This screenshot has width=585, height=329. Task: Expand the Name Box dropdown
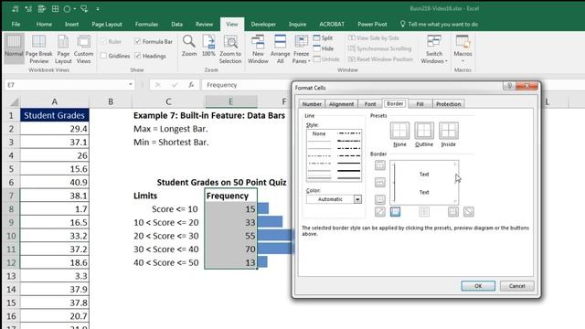pos(130,85)
